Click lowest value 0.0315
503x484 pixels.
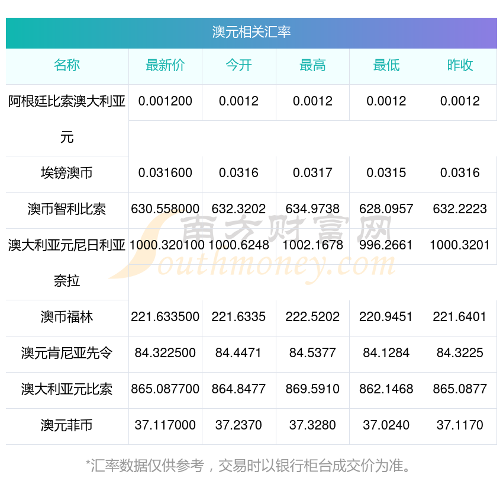(x=386, y=173)
